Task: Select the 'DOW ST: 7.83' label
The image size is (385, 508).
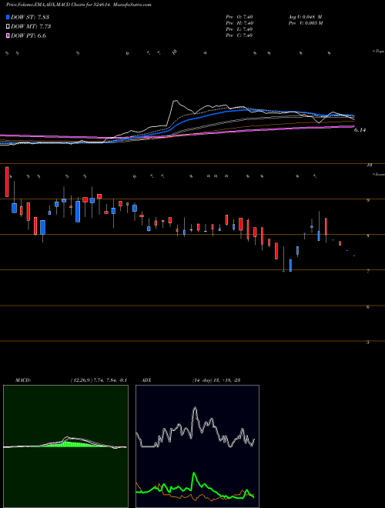Action: coord(30,17)
